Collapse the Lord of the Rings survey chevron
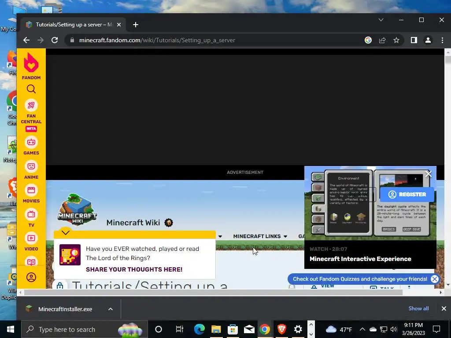 point(66,232)
